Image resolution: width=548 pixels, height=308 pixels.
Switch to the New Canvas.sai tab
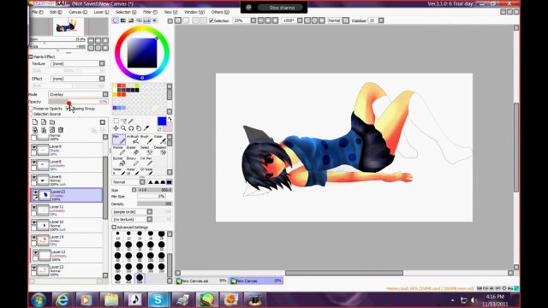click(202, 281)
